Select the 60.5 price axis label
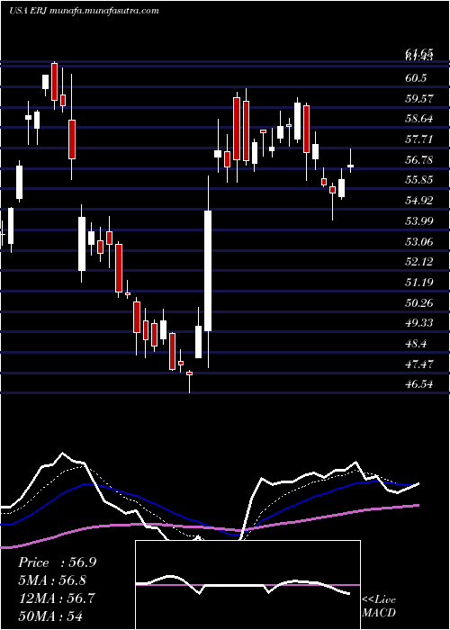450x630 pixels. tap(416, 78)
